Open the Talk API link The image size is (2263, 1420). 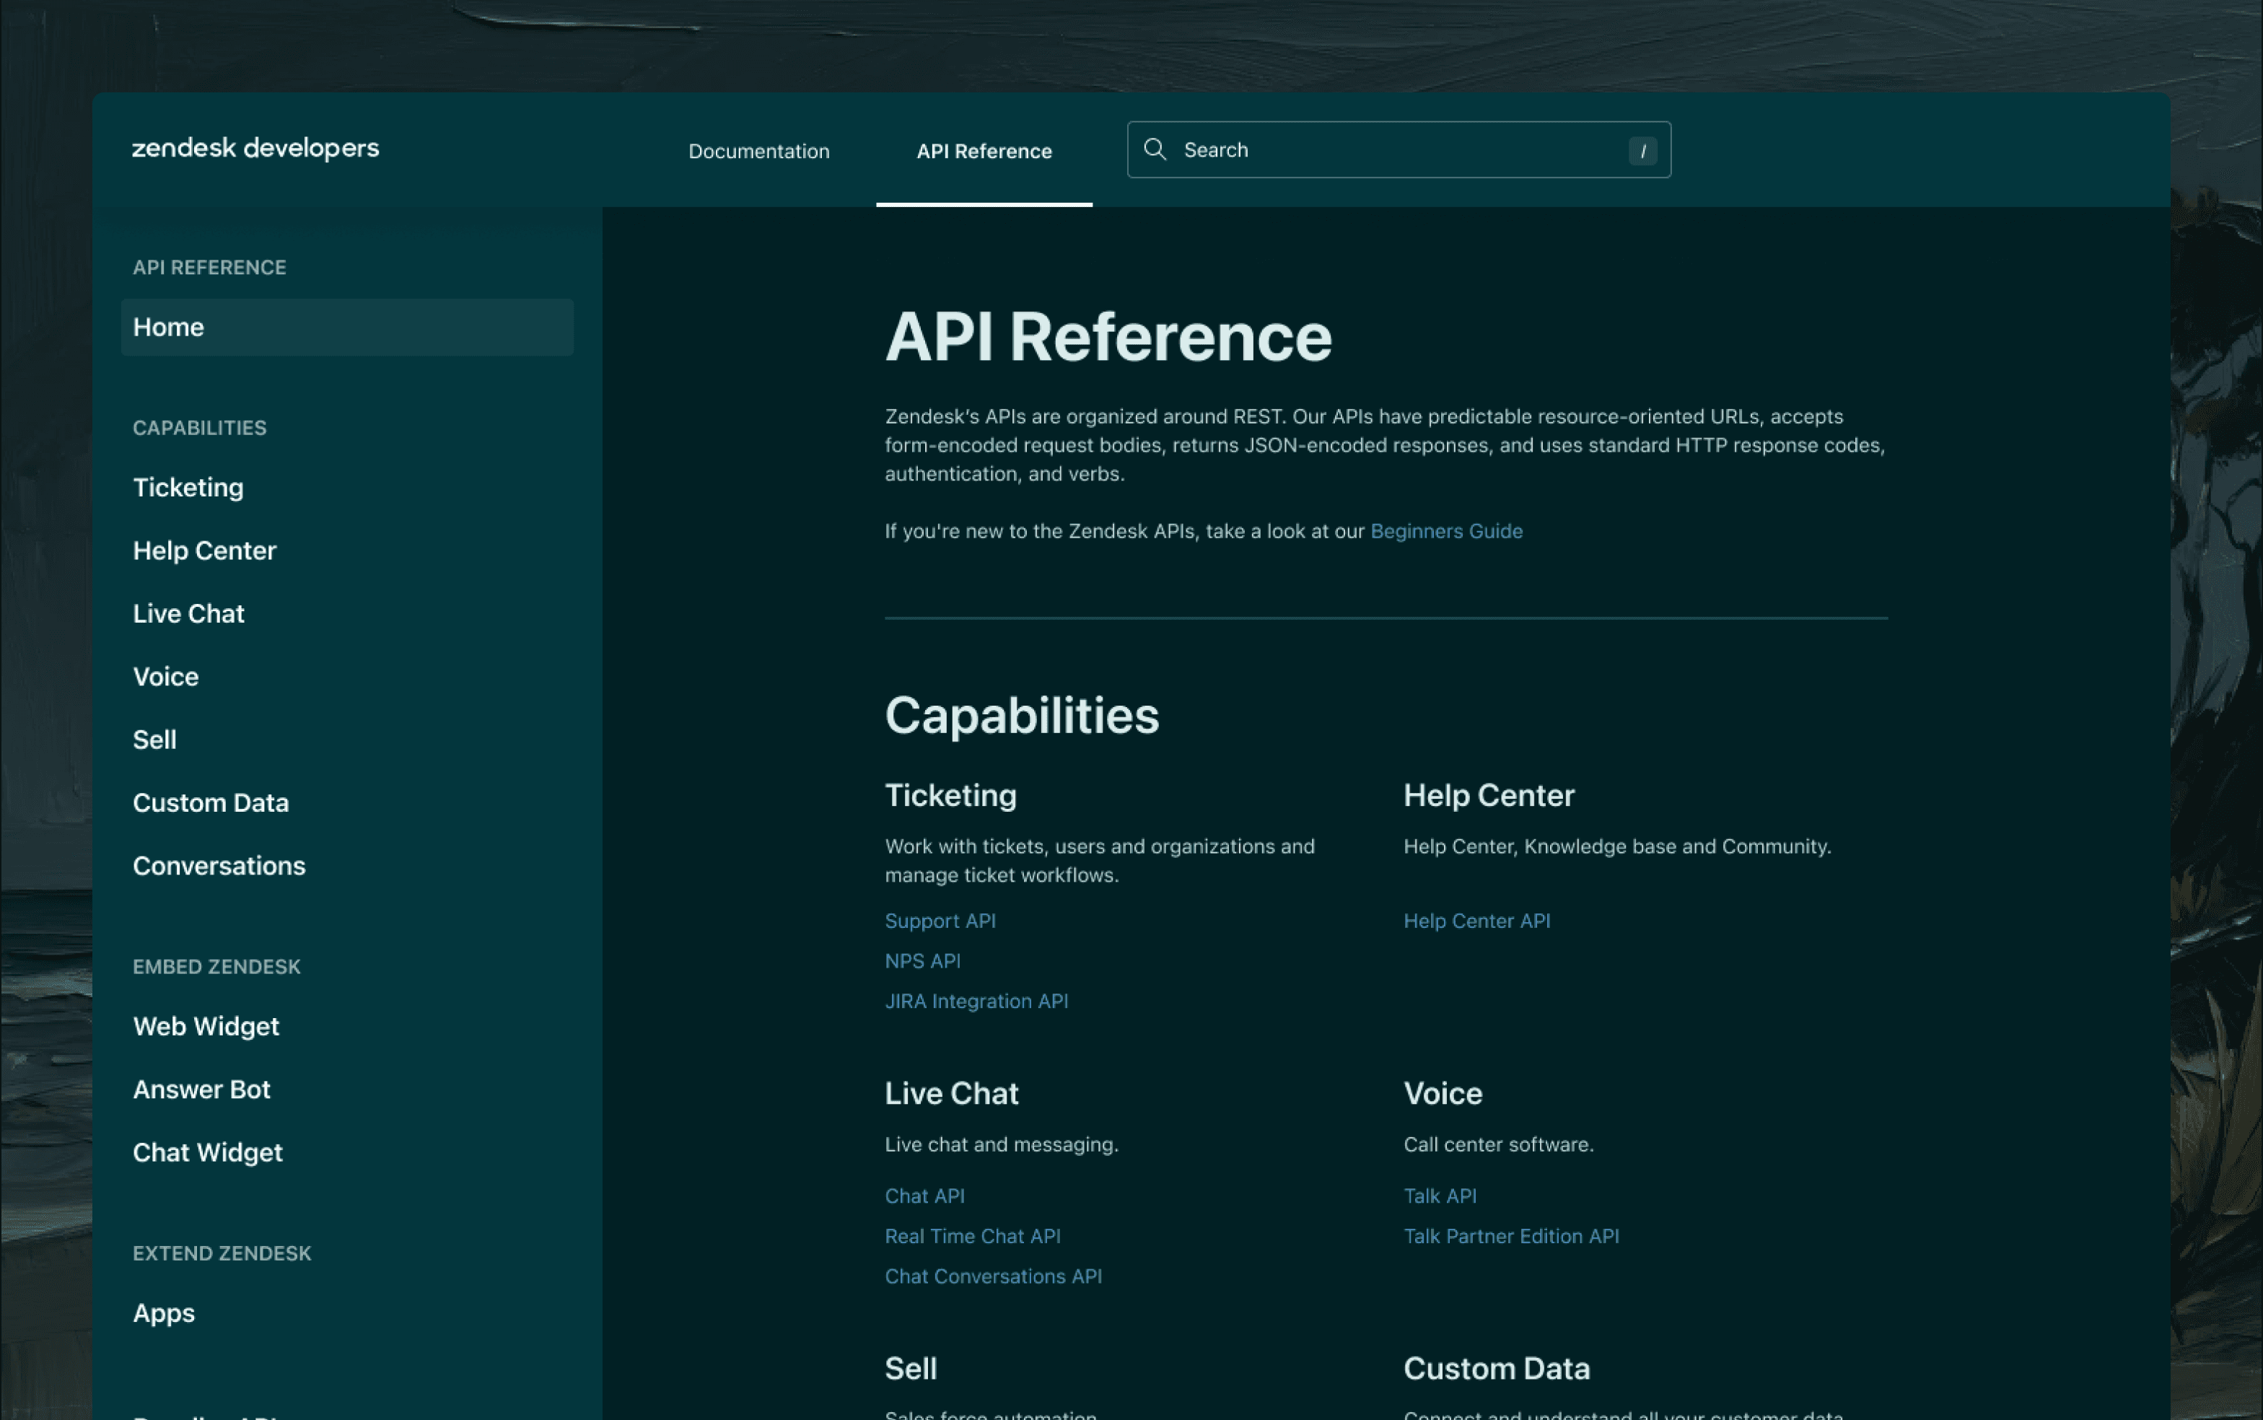1440,1196
